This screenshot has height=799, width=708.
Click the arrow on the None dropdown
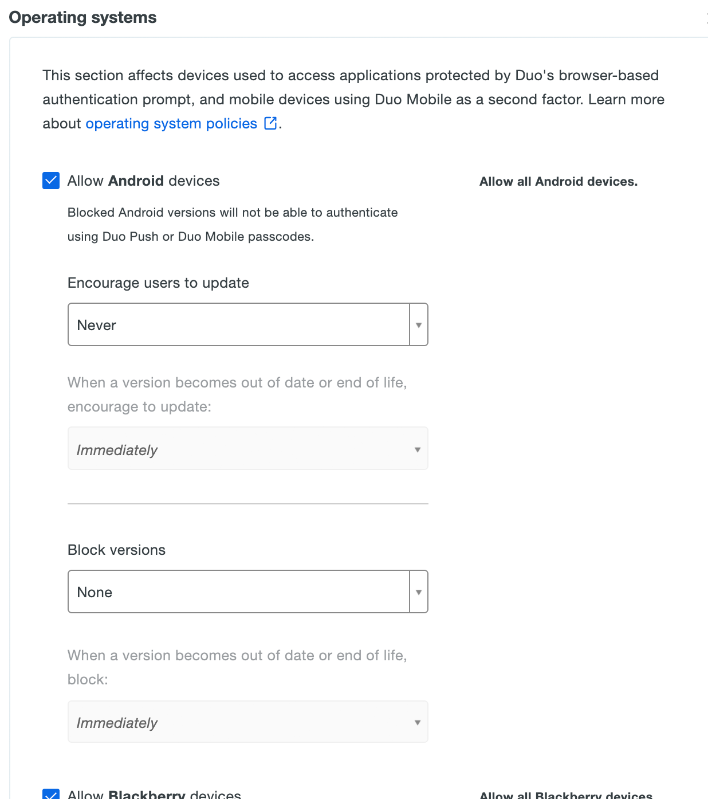[x=419, y=592]
